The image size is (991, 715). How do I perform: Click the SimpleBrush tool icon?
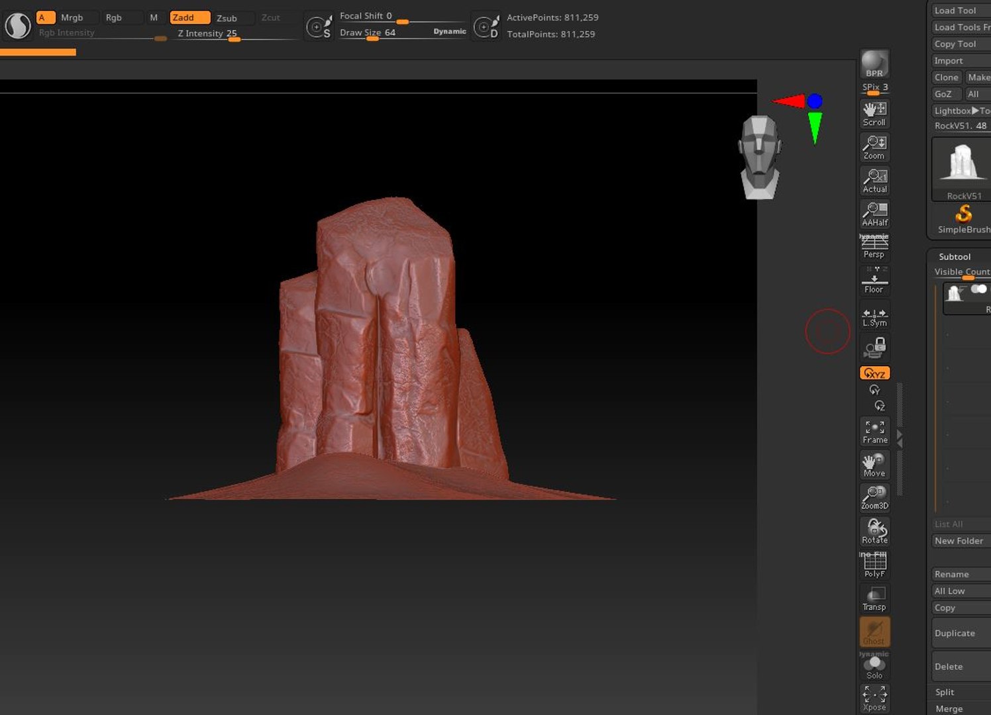pos(964,219)
